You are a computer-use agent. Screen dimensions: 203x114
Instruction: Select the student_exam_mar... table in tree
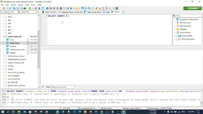[18, 49]
